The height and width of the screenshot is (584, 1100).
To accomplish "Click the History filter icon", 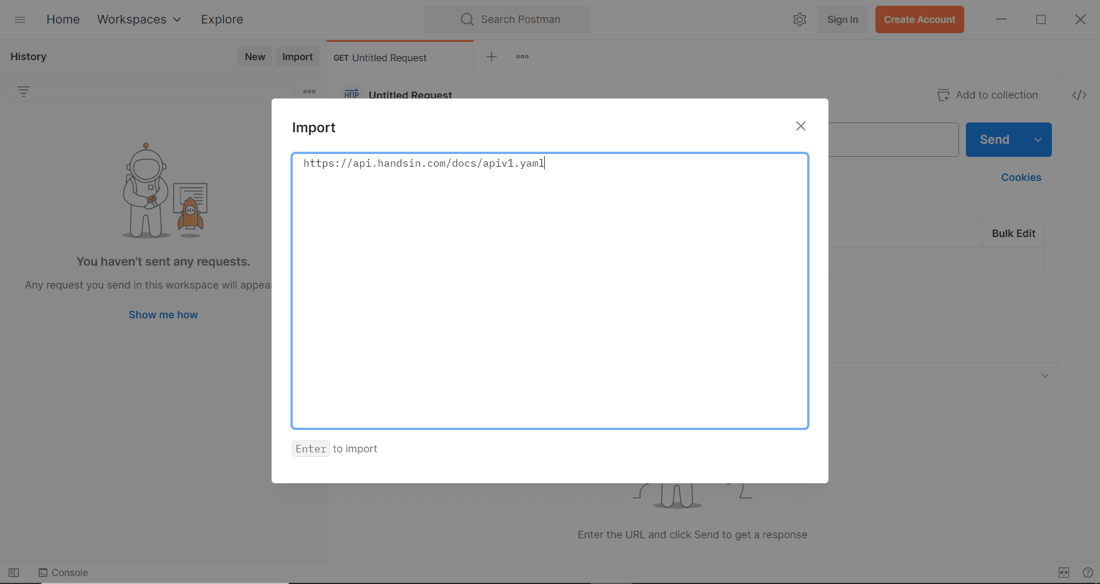I will click(23, 92).
